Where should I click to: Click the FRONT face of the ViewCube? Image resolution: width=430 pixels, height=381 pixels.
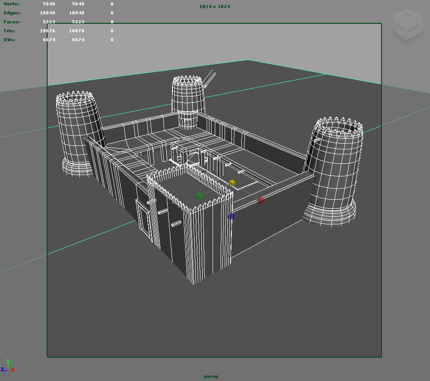tap(399, 27)
